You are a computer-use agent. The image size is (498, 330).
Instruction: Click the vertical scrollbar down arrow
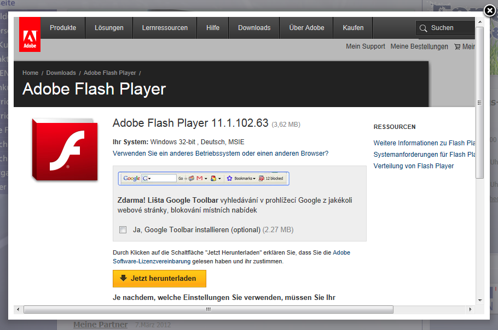[480, 300]
